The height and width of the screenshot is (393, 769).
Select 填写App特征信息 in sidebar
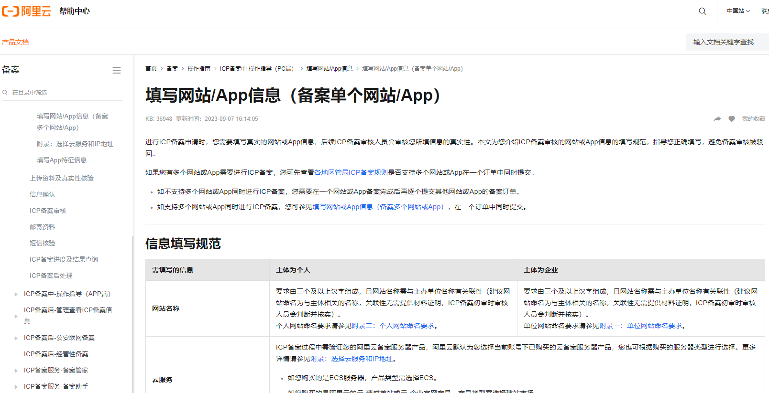(x=62, y=160)
